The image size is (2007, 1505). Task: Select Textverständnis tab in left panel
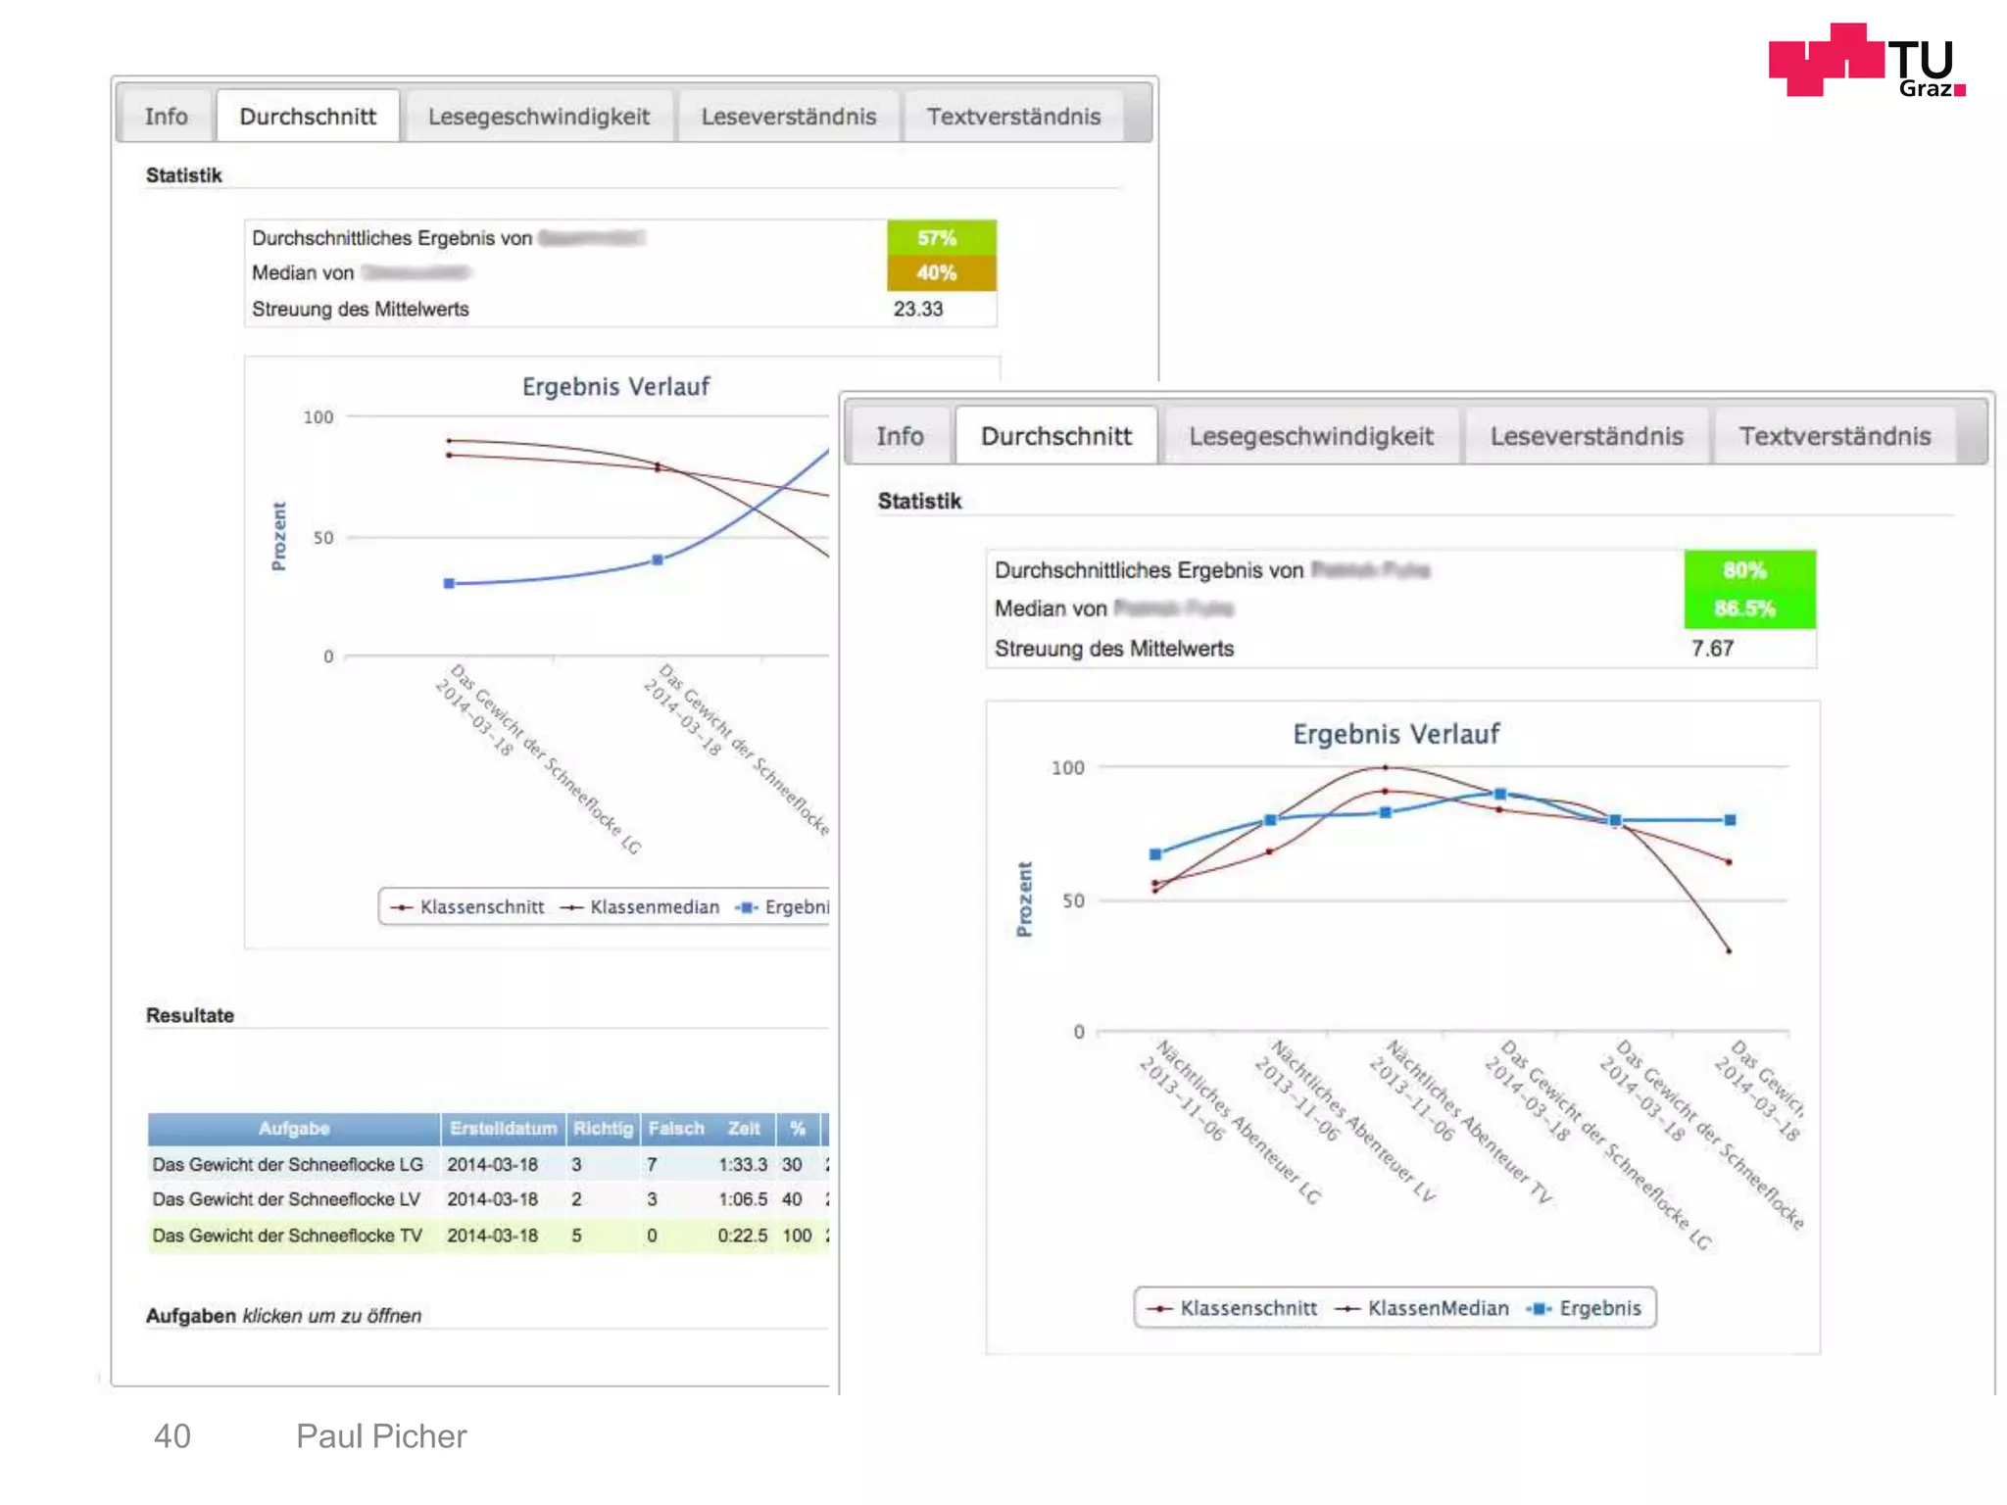(x=1013, y=117)
